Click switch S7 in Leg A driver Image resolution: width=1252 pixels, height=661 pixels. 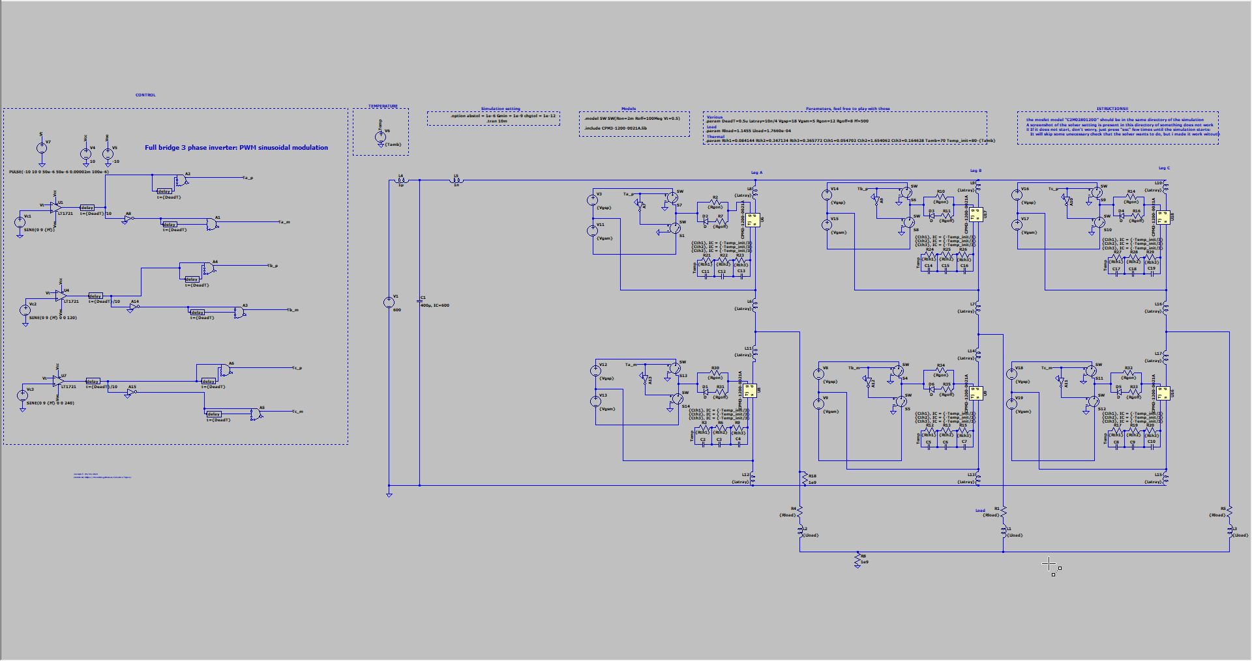point(672,198)
